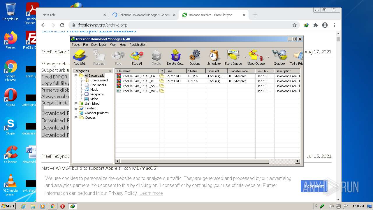
Task: Open the Help menu in IDM
Action: tap(123, 45)
